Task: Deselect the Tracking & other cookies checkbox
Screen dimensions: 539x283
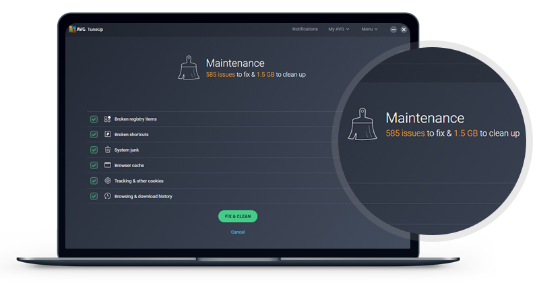Action: 94,181
